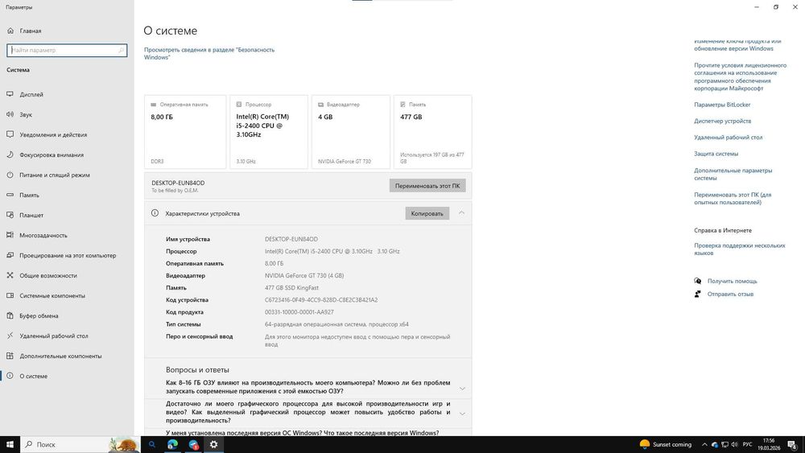The height and width of the screenshot is (453, 805).
Task: Click the Sunset coming weather widget
Action: [x=666, y=444]
